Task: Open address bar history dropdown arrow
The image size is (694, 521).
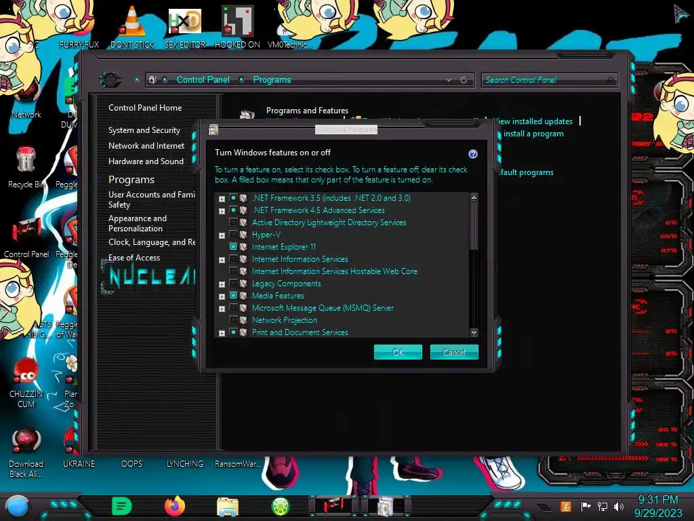Action: click(449, 80)
